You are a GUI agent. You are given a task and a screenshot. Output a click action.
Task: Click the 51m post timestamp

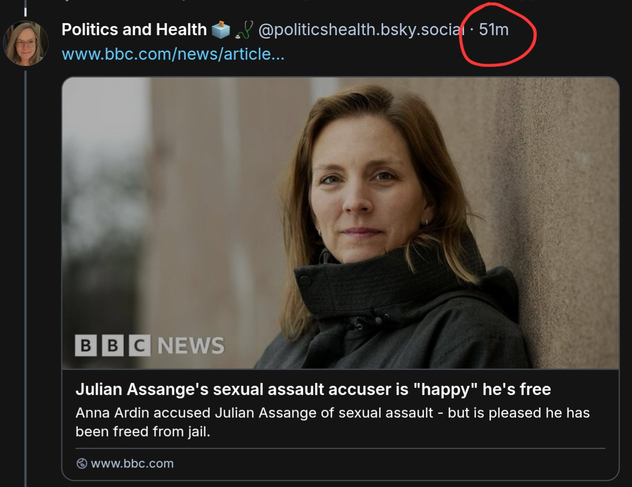point(493,30)
